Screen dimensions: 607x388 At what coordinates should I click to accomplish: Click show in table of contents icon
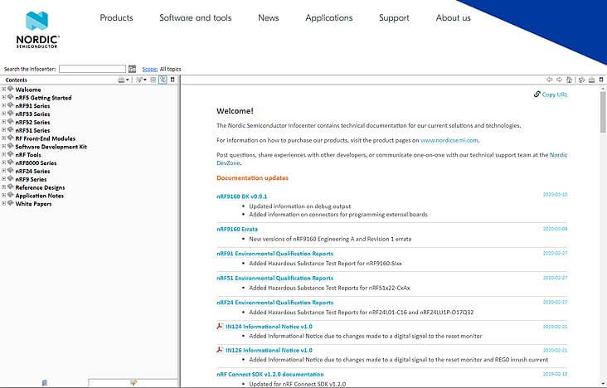pos(581,80)
